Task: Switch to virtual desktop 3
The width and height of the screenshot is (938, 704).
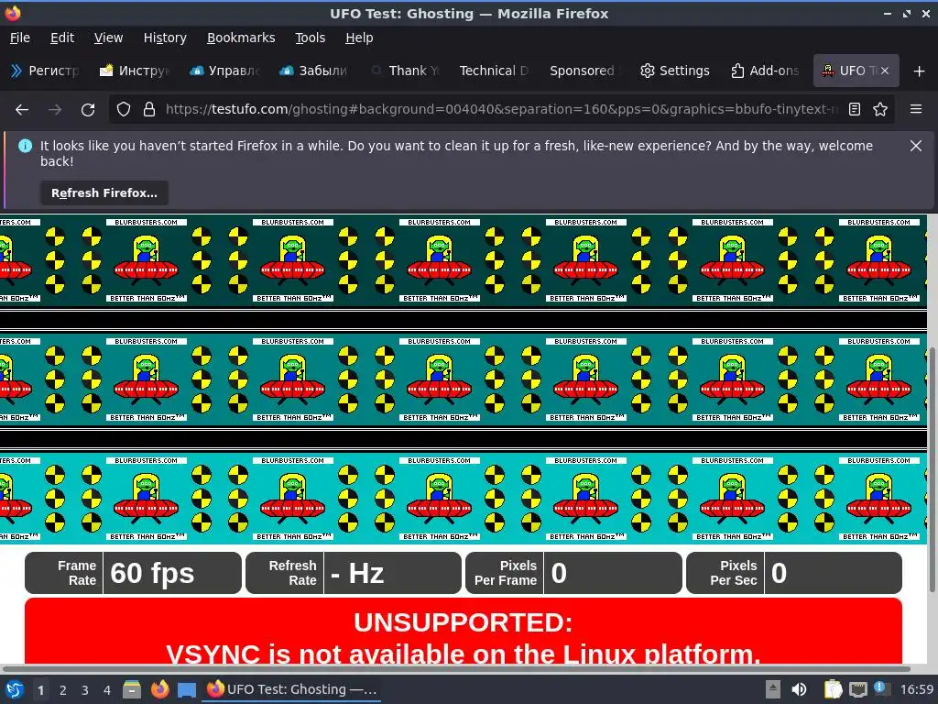Action: coord(85,690)
